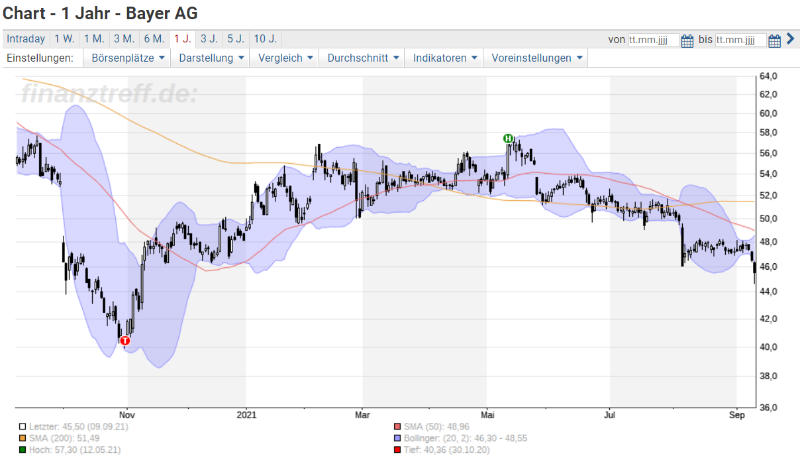
Task: Click the blue Bollinger legend swatch
Action: pyautogui.click(x=397, y=438)
